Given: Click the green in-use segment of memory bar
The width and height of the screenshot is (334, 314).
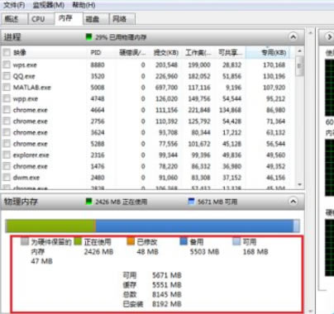Looking at the screenshot, I should [x=50, y=226].
